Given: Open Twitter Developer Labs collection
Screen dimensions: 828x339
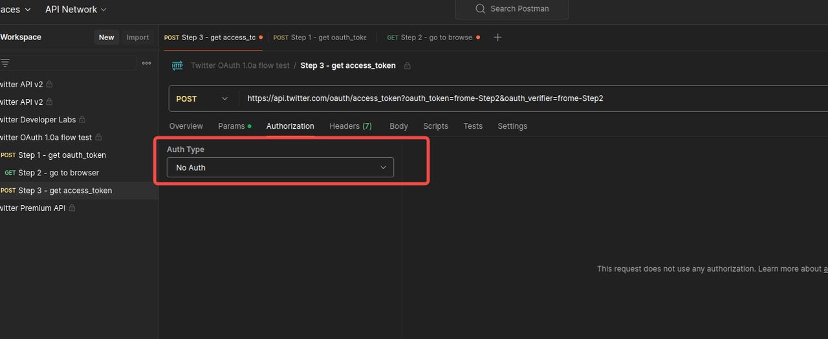Looking at the screenshot, I should 38,120.
